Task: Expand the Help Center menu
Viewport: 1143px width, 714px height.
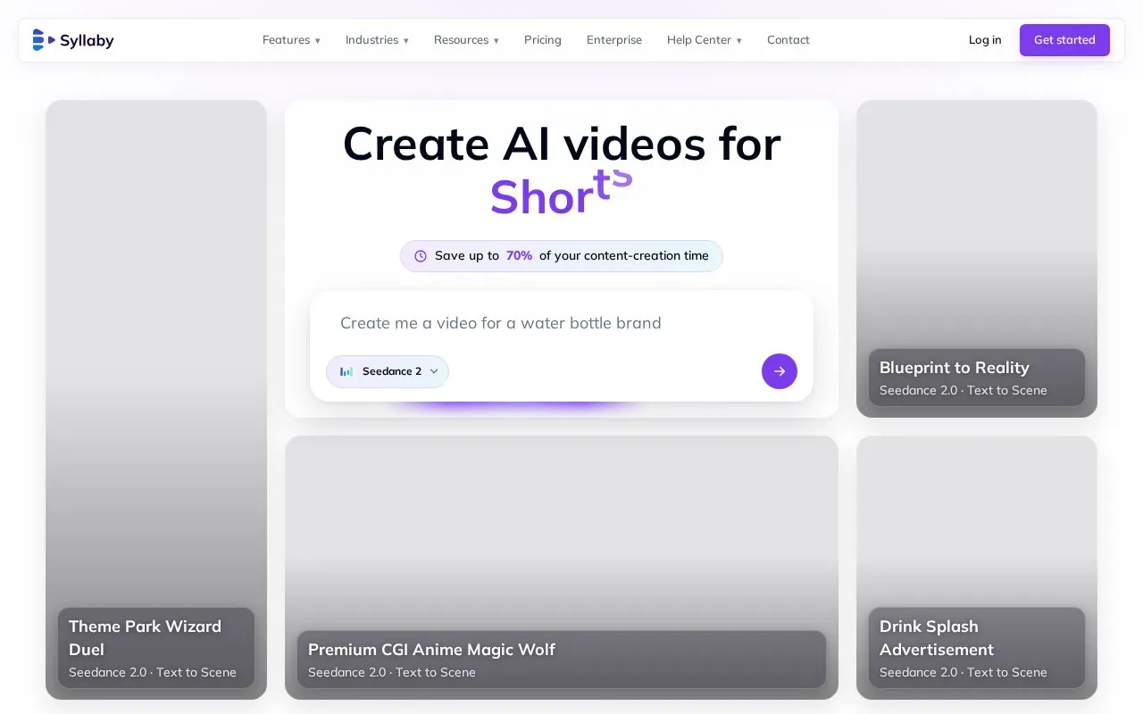Action: click(704, 40)
